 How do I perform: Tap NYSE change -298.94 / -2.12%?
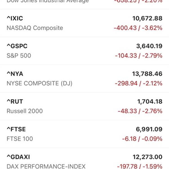pos(139,83)
